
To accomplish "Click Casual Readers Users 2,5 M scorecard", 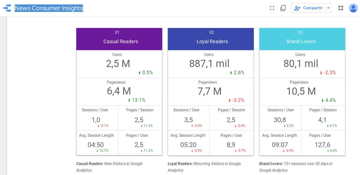I will [118, 64].
